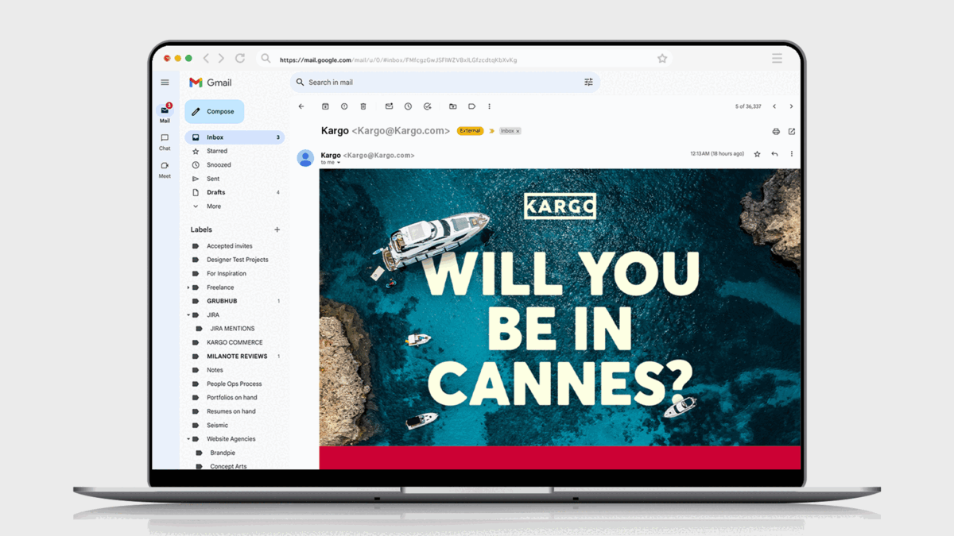Open the Mail section in the side rail

pos(165,114)
